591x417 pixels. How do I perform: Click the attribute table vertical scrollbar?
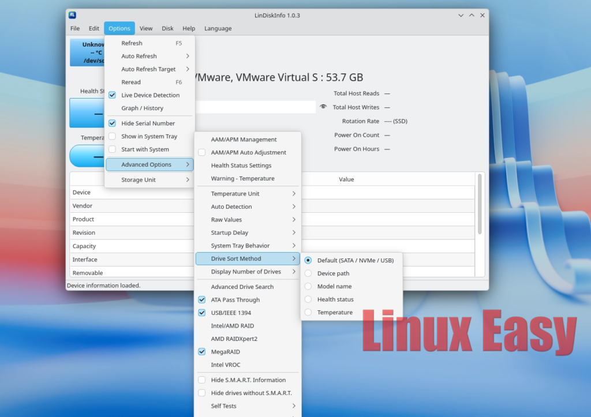click(x=480, y=204)
